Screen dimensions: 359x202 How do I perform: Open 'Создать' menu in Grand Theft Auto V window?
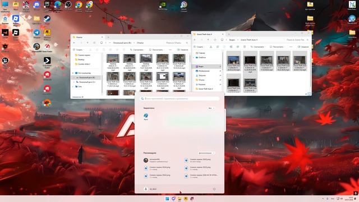(199, 47)
